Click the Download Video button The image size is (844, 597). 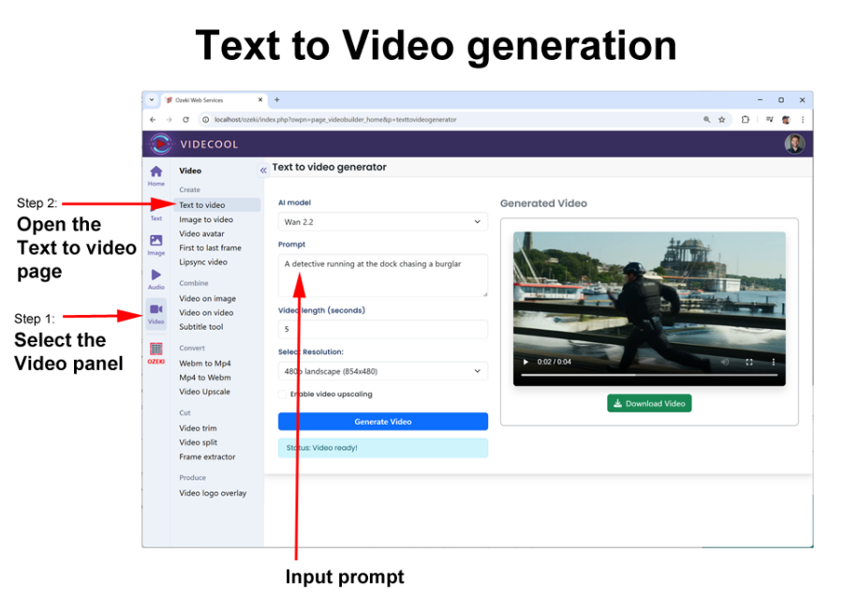click(649, 403)
